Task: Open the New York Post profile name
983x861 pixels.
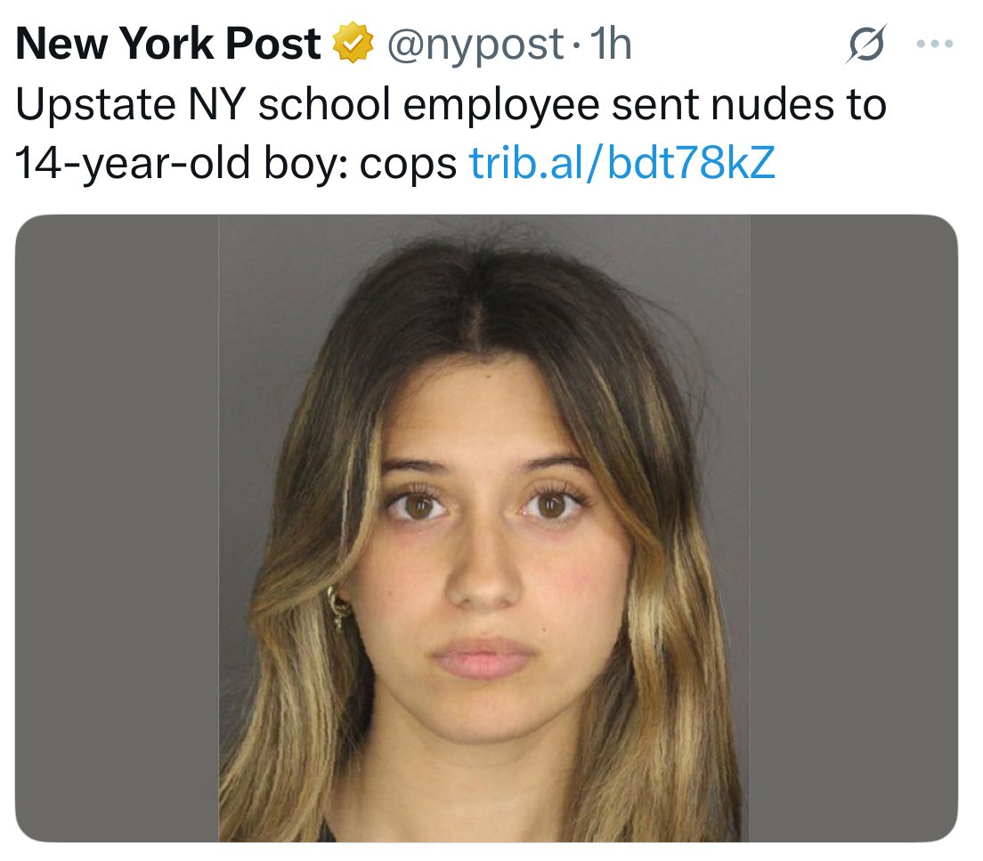Action: click(x=168, y=44)
